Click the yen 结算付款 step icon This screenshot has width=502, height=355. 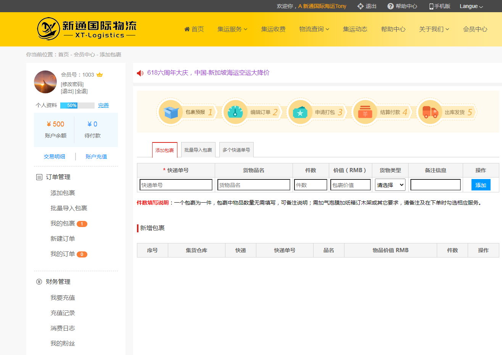(365, 112)
